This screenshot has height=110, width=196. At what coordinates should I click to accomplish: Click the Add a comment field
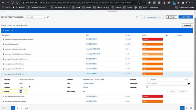point(167,83)
